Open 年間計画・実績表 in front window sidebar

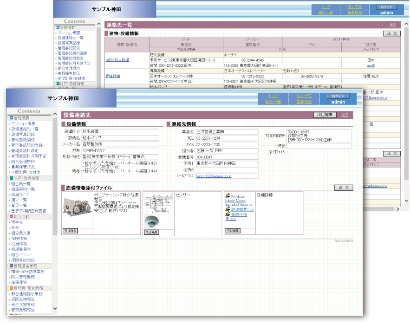click(x=26, y=172)
